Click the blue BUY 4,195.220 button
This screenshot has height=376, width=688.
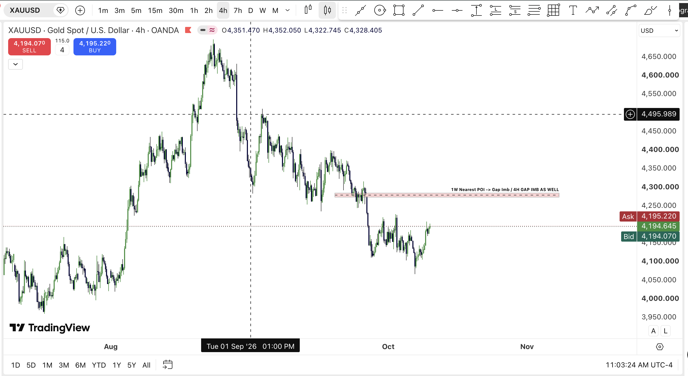[95, 47]
